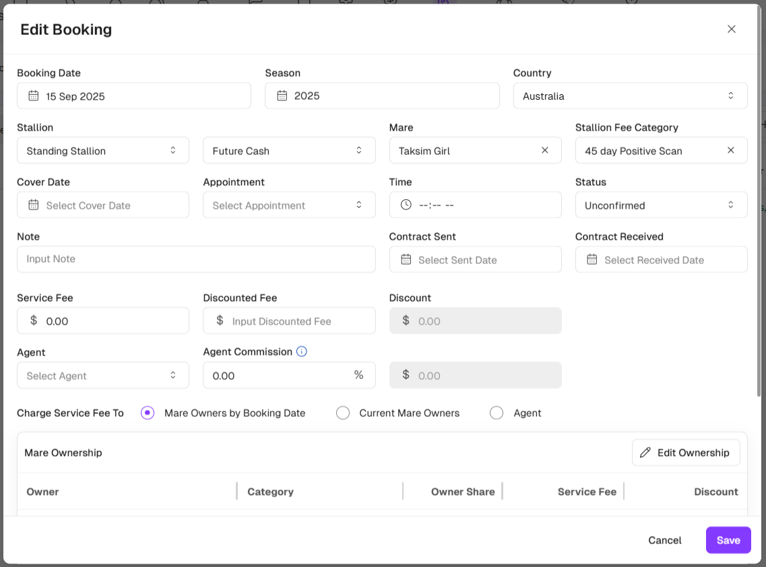
Task: Close the Edit Booking dialog
Action: click(731, 29)
